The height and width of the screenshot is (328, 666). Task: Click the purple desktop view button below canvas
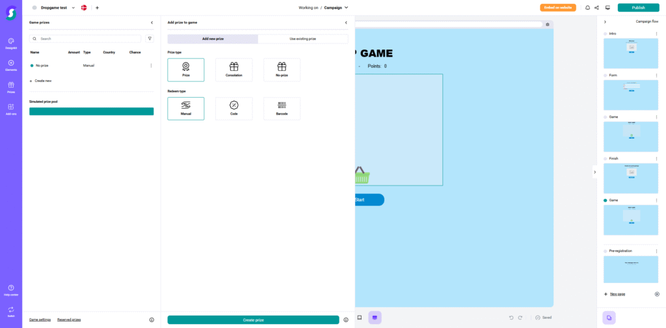click(x=375, y=318)
